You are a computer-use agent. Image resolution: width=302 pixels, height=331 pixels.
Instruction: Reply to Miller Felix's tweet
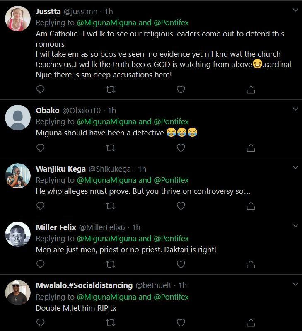coord(40,264)
